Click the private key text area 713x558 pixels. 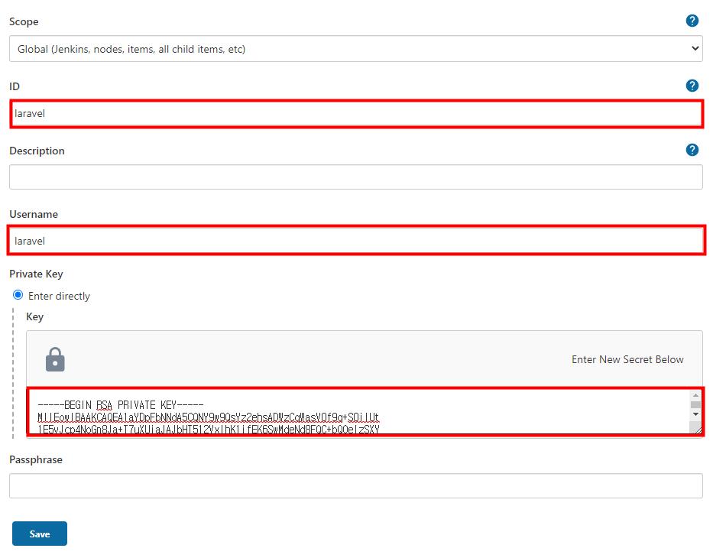pyautogui.click(x=359, y=412)
